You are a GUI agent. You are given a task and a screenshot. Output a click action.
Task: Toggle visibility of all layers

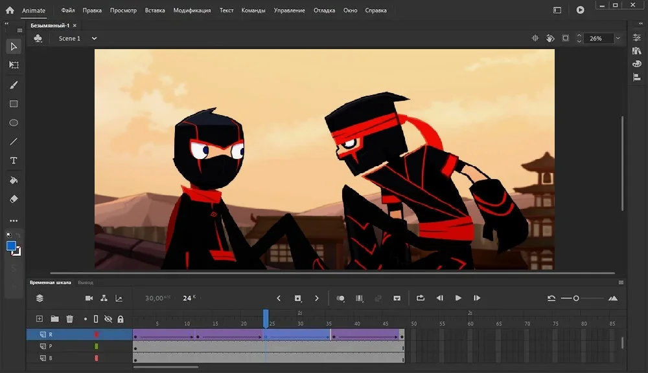(108, 319)
